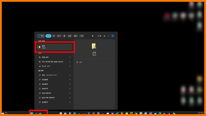Switch to the 폴더 filter tab

(76, 36)
